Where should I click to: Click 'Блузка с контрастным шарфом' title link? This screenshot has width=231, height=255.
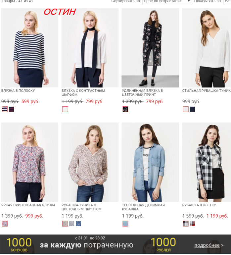[83, 92]
